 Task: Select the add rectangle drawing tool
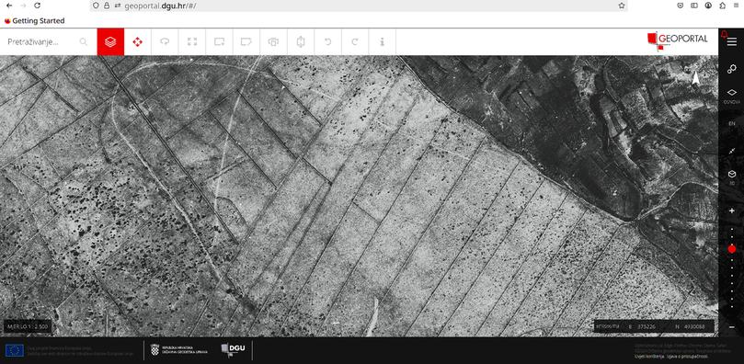pos(219,41)
